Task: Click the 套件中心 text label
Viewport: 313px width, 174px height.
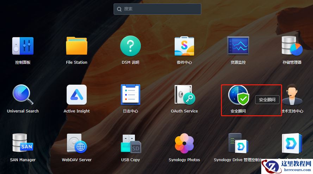Action: pyautogui.click(x=184, y=62)
